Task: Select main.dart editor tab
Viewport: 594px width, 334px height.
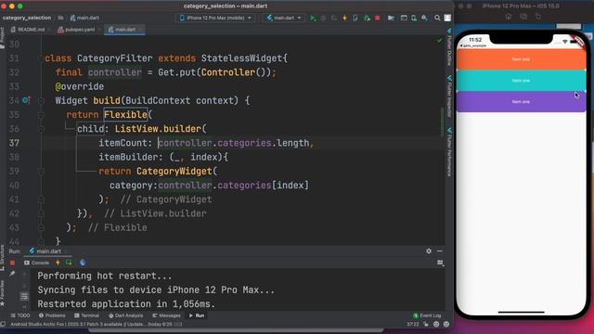Action: (124, 30)
